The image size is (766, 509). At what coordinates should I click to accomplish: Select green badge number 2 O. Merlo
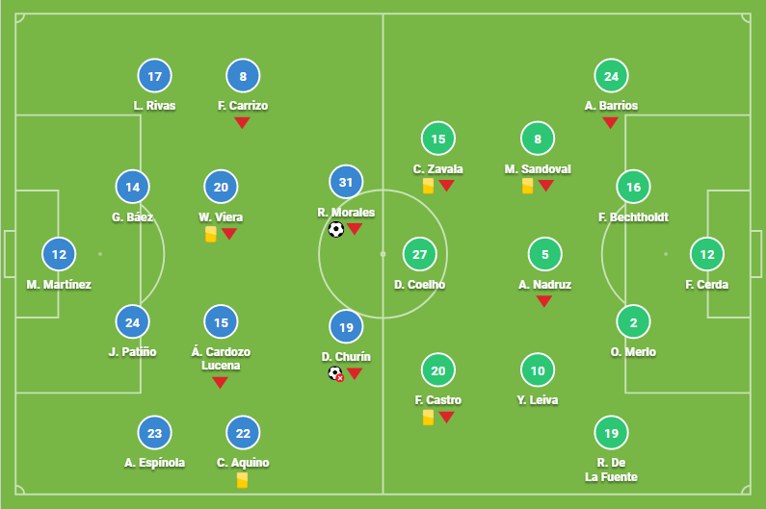click(633, 322)
